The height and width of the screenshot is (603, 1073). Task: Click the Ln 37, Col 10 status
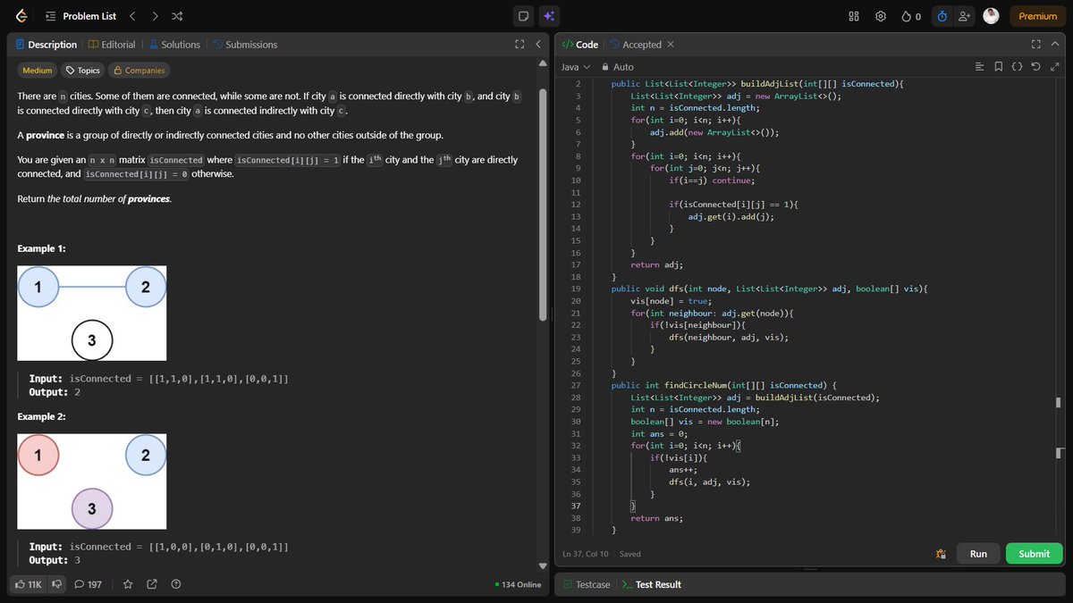tap(587, 554)
